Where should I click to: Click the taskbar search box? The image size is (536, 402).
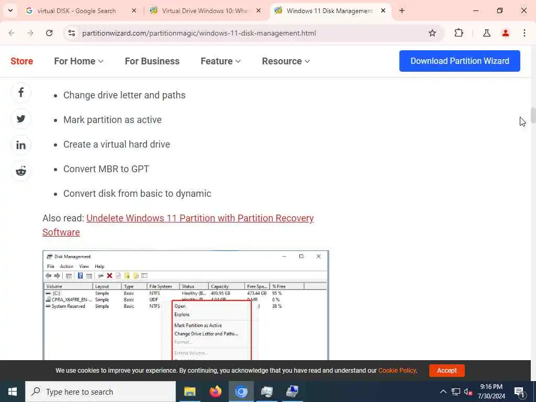tap(100, 392)
